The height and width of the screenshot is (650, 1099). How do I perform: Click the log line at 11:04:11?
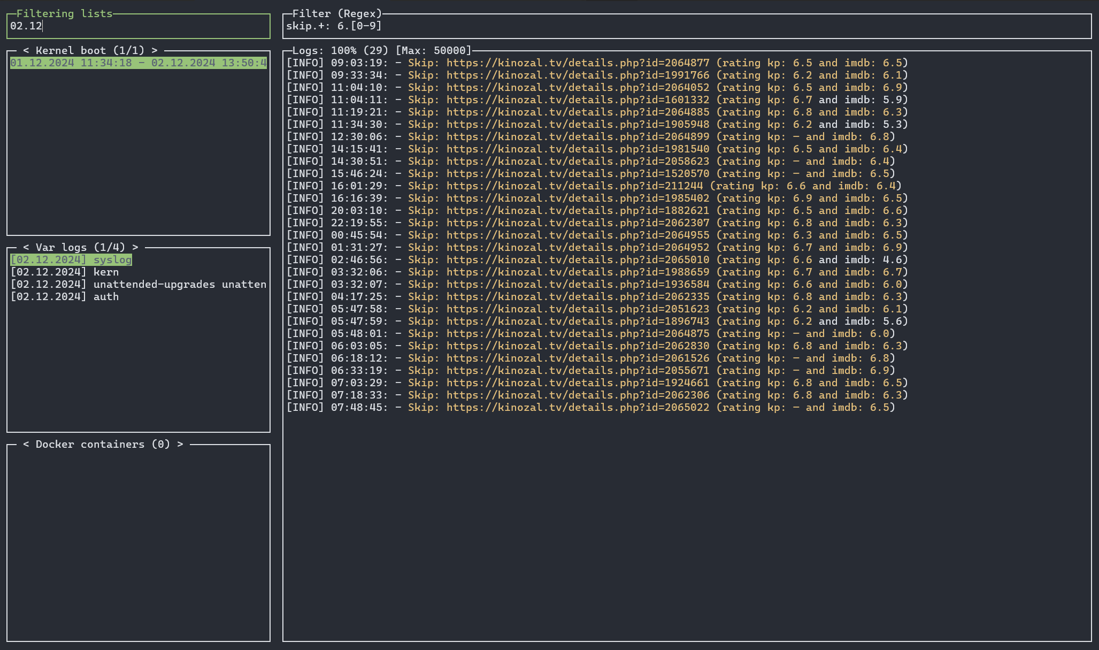point(597,100)
